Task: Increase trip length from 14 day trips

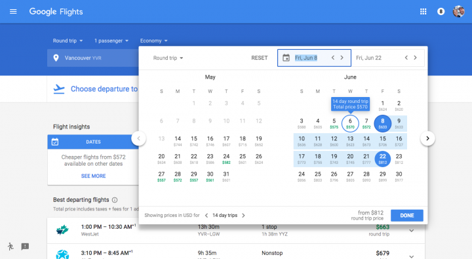Action: coord(243,215)
